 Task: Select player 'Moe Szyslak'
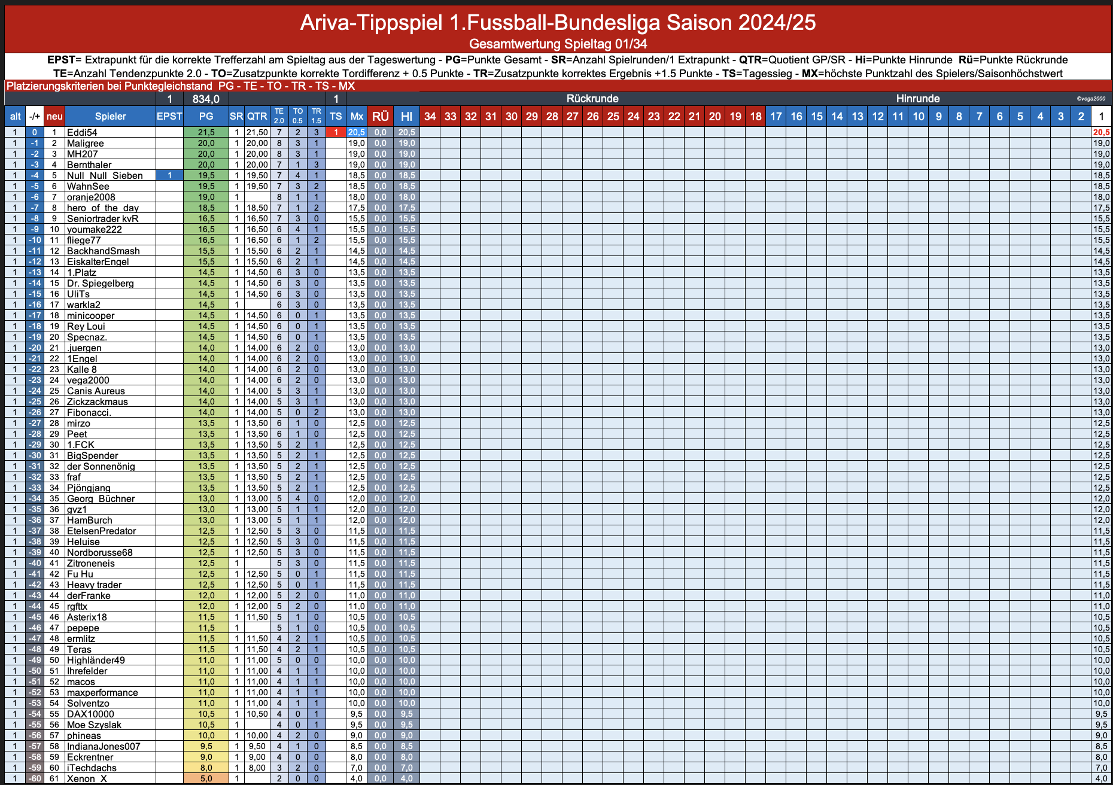[94, 725]
